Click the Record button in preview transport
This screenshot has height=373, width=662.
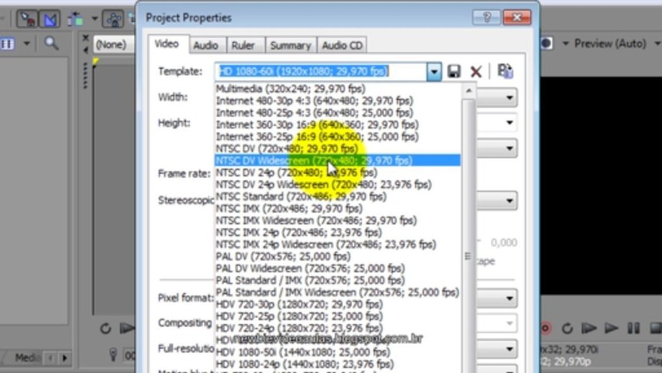point(545,328)
